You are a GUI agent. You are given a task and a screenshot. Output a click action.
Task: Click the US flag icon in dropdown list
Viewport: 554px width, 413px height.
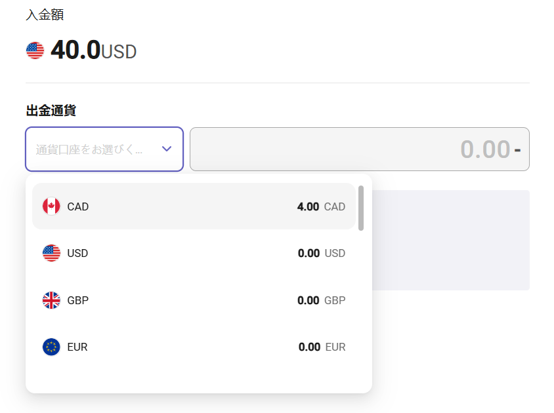tap(51, 253)
